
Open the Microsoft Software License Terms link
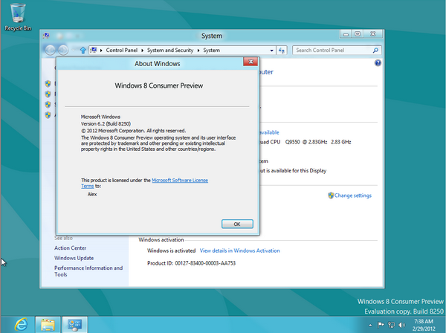coord(180,181)
